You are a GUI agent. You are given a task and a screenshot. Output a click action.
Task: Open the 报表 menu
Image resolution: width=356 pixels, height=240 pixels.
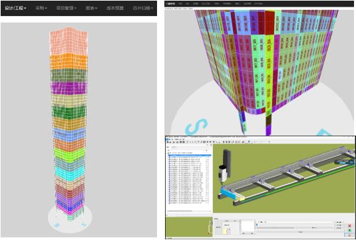[x=91, y=8]
